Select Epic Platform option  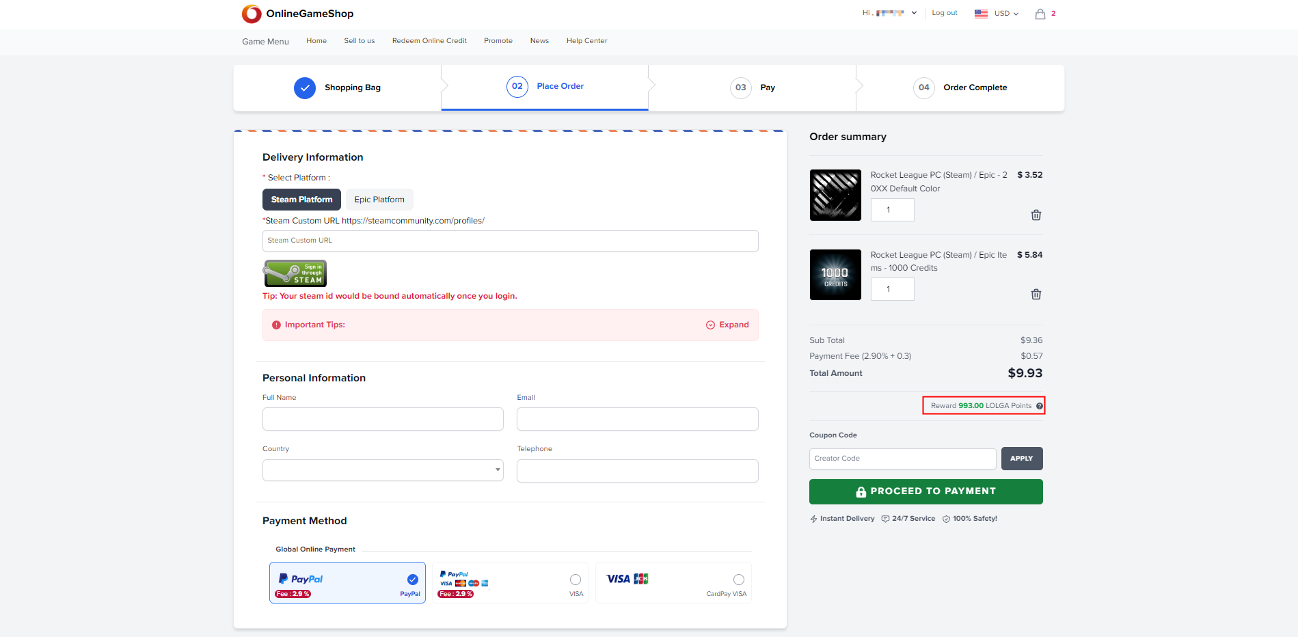coord(379,200)
